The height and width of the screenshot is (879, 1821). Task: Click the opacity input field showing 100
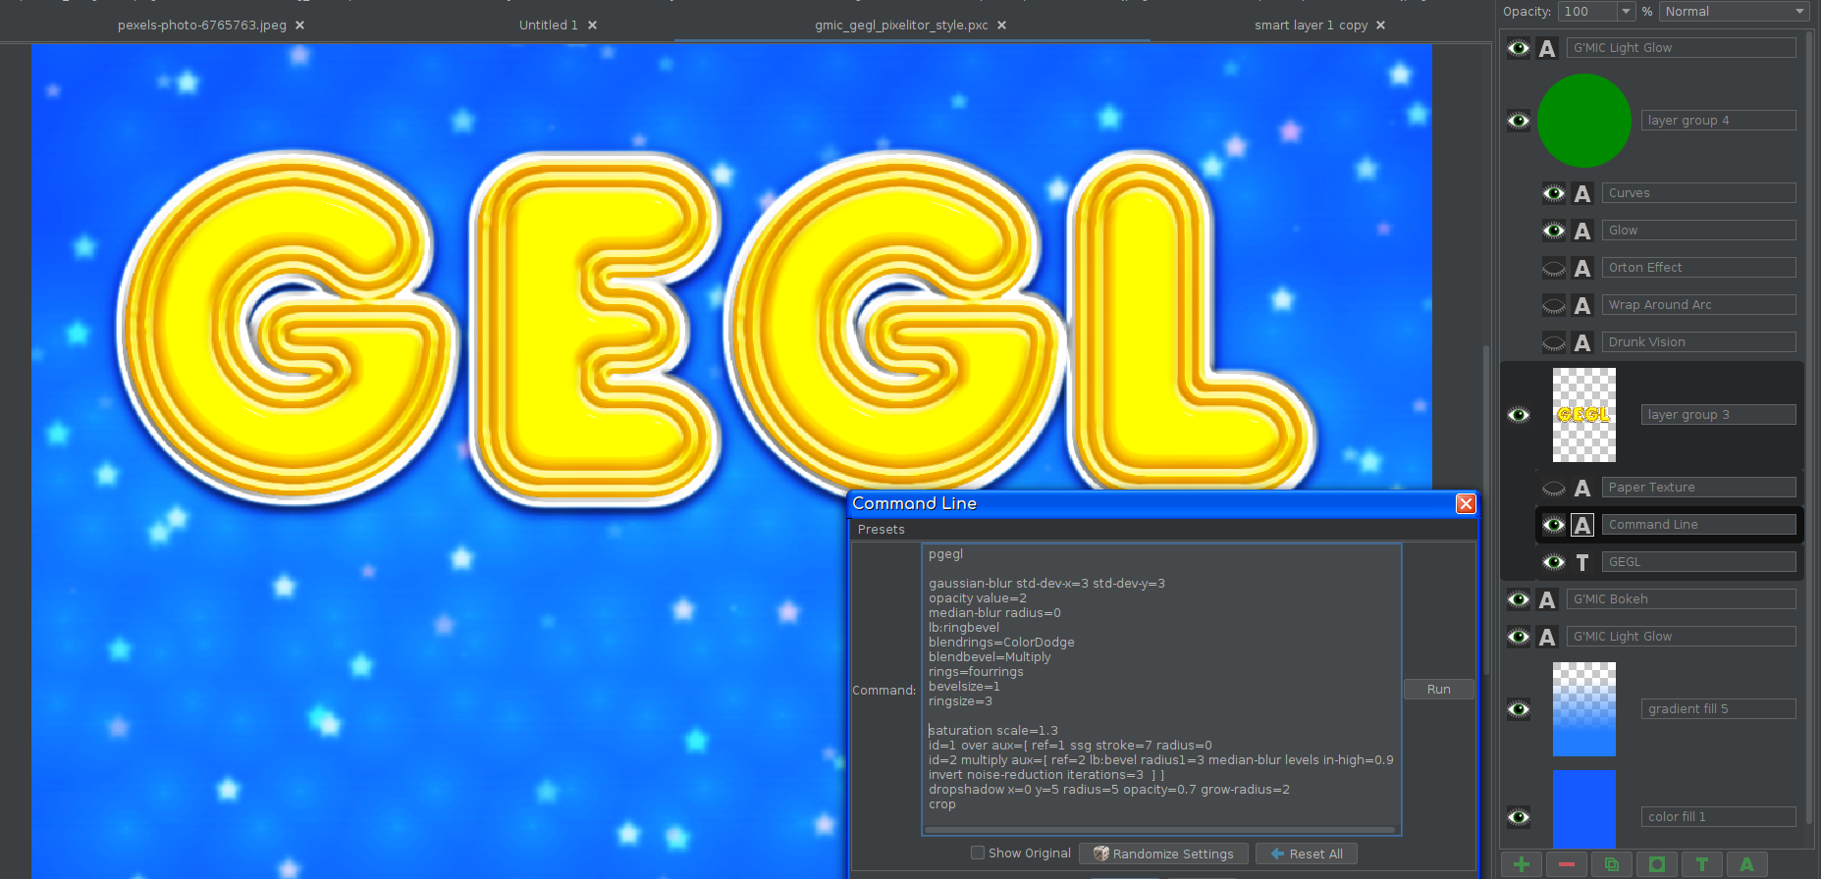[x=1586, y=11]
